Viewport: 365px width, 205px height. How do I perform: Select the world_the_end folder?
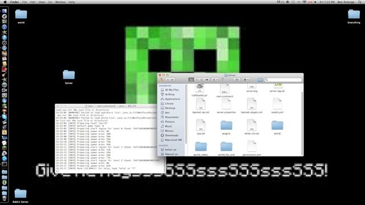[x=226, y=149]
